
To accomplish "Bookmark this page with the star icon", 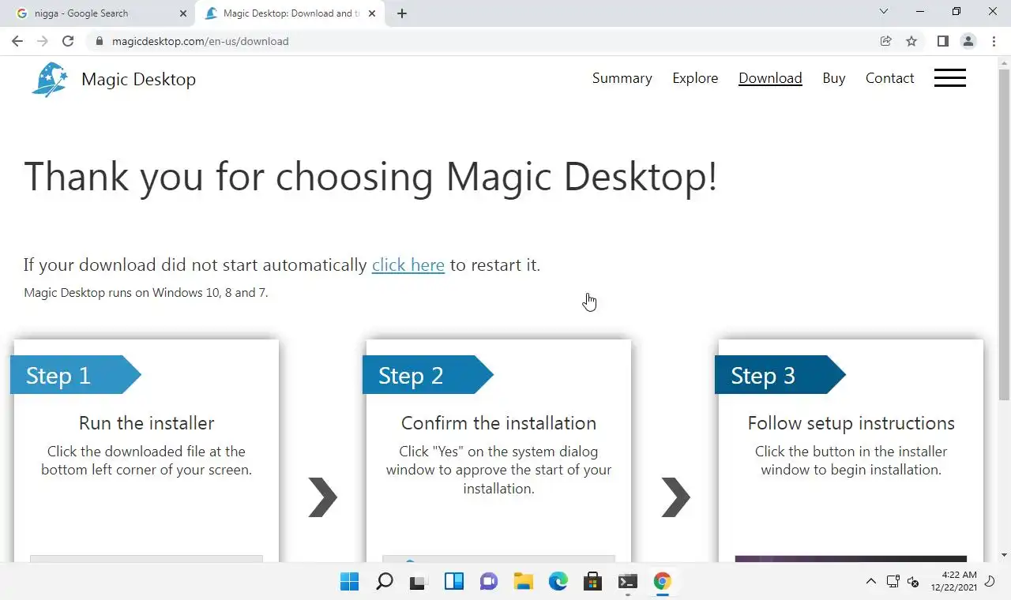I will point(911,41).
